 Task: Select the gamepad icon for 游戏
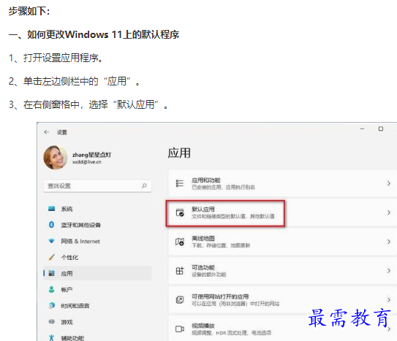(51, 322)
